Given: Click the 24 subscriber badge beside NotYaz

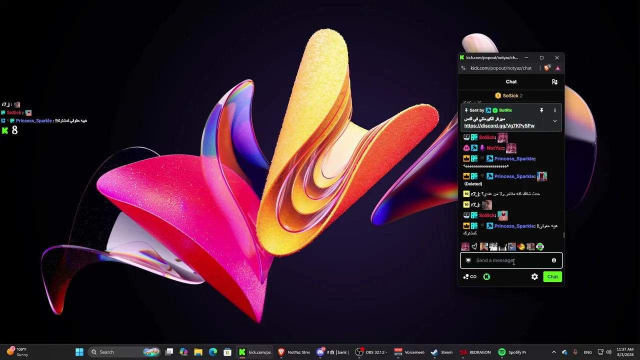Looking at the screenshot, I should click(x=466, y=148).
